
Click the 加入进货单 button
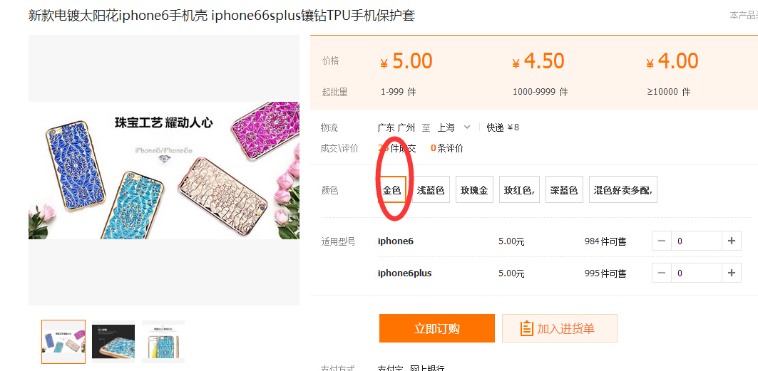(x=560, y=328)
